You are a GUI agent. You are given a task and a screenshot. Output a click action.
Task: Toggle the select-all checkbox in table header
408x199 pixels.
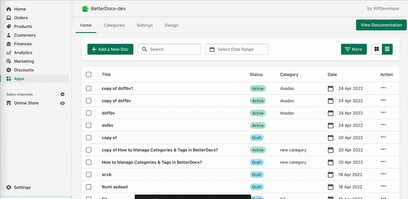coord(89,74)
